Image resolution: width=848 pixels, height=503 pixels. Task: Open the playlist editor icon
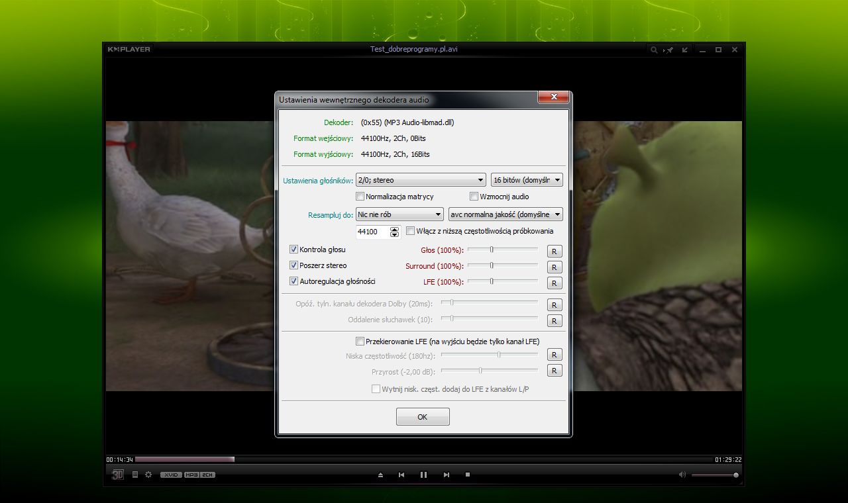tap(135, 475)
